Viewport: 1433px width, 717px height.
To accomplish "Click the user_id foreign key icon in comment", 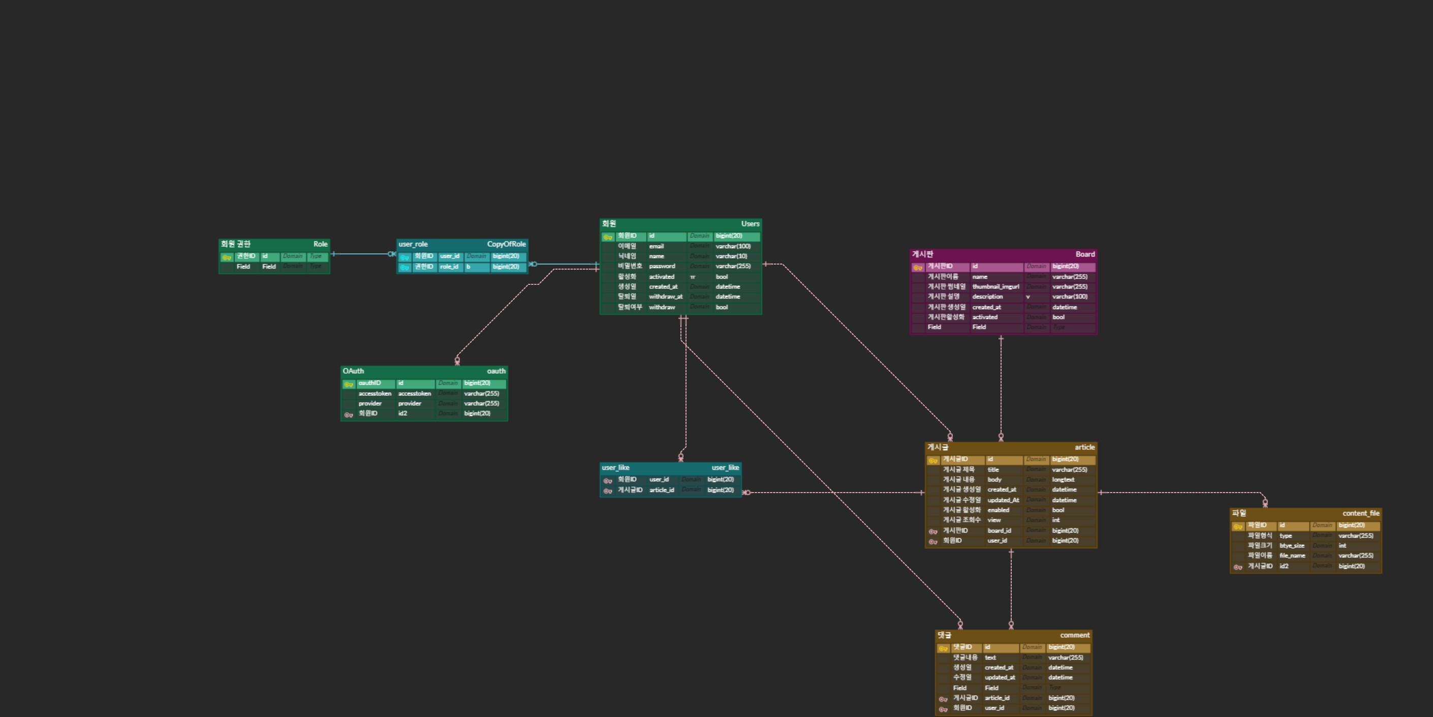I will [943, 709].
